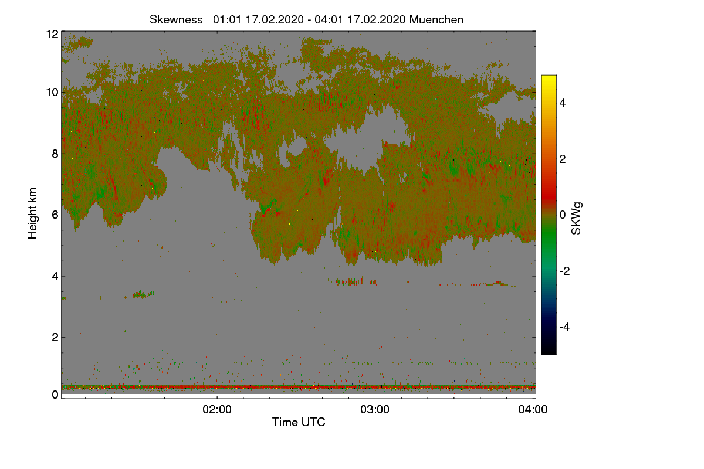Click the height axis tick label 0
Viewport: 704px width, 469px height.
point(55,395)
